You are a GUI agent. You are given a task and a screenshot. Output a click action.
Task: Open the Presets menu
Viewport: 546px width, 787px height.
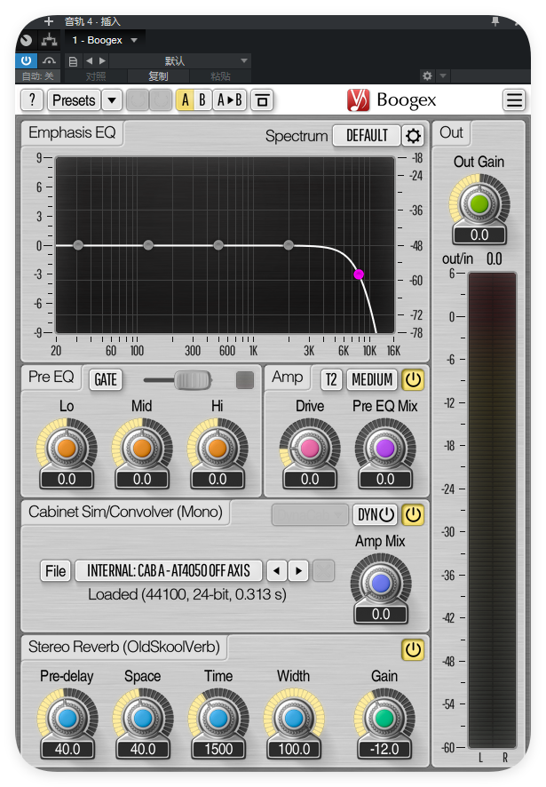pos(74,99)
